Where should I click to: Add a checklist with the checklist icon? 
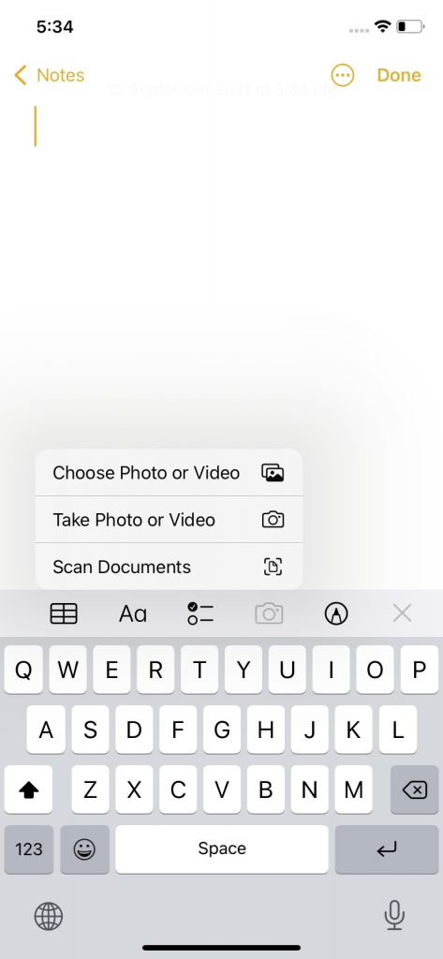(200, 613)
